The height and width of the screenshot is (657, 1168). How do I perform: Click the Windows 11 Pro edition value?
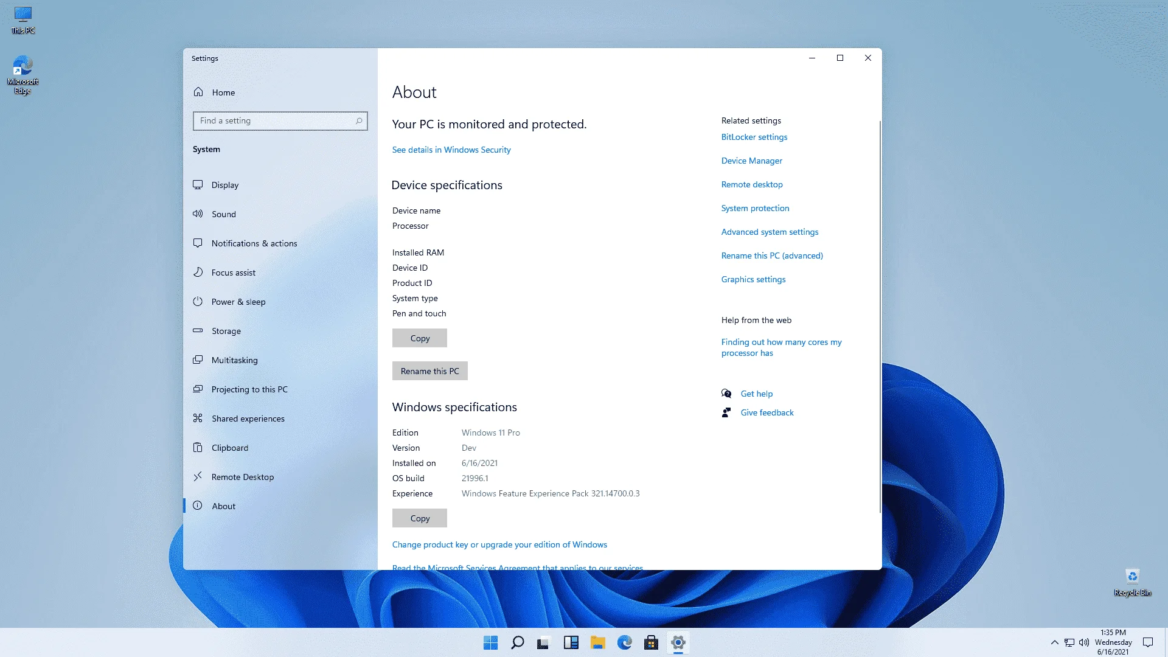coord(491,433)
